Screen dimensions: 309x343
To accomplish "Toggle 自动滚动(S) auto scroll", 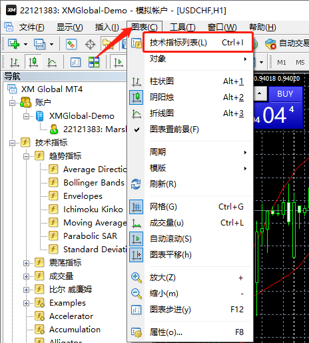I will [190, 239].
